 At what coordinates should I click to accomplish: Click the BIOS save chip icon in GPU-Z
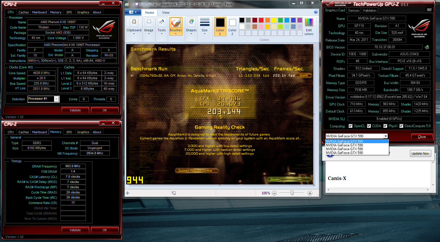(x=427, y=47)
